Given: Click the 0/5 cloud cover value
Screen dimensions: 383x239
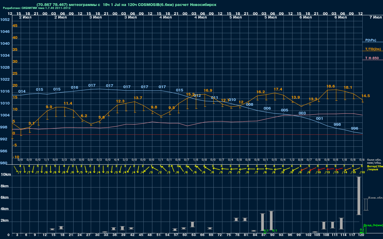Looking at the screenshot, I should point(274,160).
